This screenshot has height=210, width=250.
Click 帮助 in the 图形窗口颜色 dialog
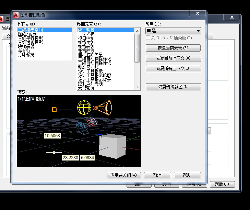pos(187,175)
